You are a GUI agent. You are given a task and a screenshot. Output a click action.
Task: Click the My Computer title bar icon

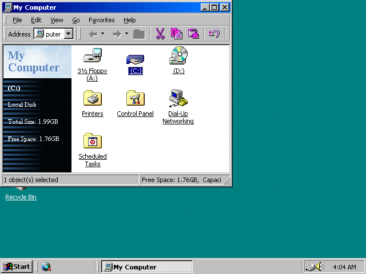click(x=8, y=7)
